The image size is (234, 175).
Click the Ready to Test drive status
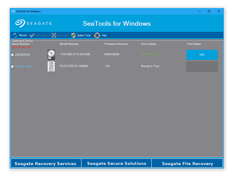point(150,66)
